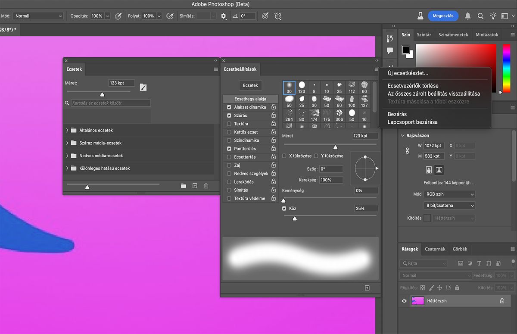Click the beaker beta features icon

coord(420,16)
